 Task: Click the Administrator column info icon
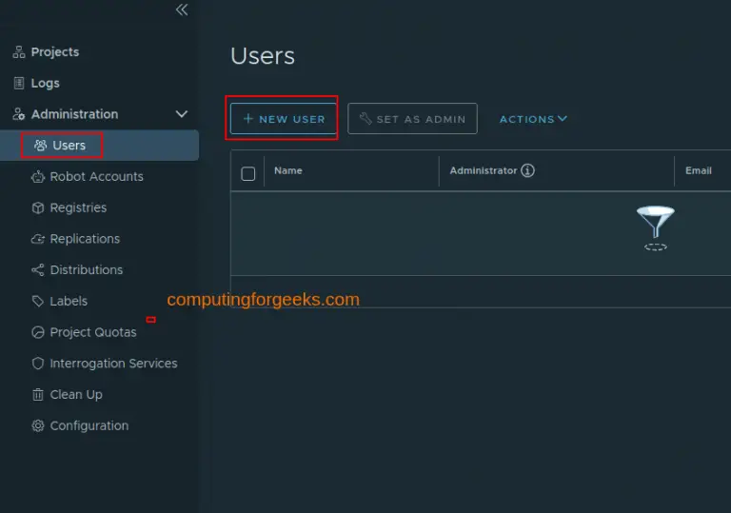tap(527, 171)
